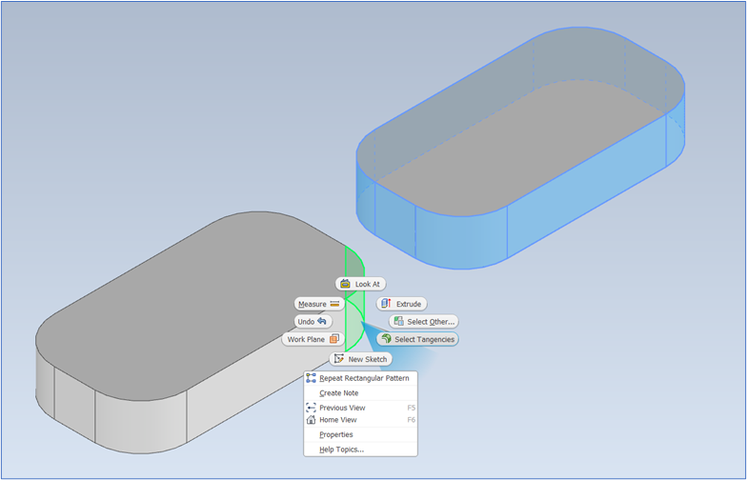Click the New Sketch pencil icon
Screen dimensions: 747x480
339,359
